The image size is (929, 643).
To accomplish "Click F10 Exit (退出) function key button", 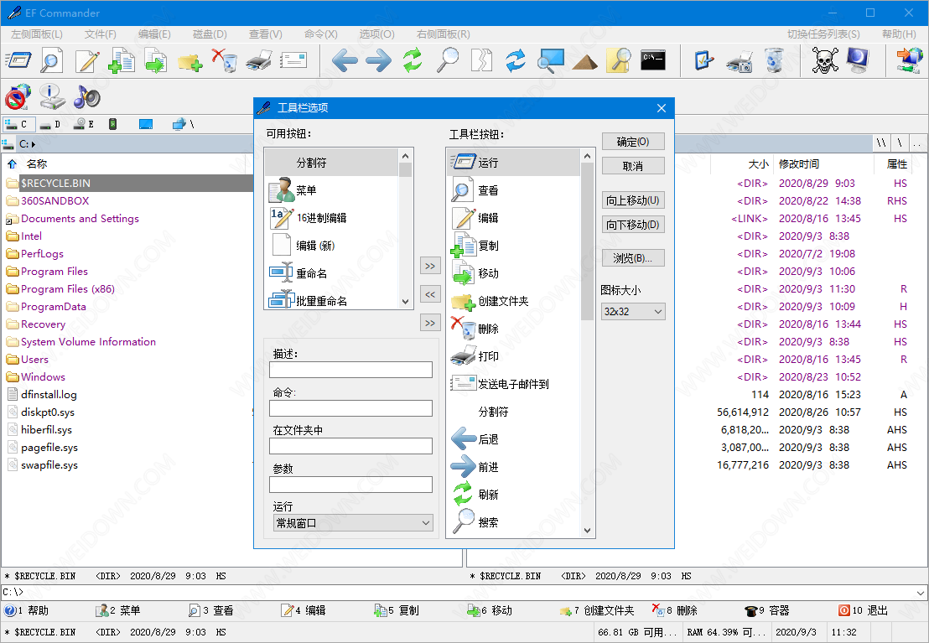I will click(864, 610).
